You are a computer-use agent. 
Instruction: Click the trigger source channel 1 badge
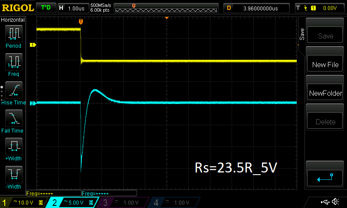pos(313,8)
